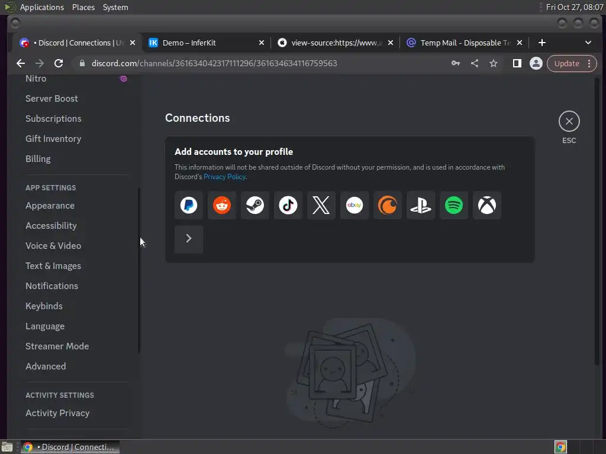
Task: View site information lock icon
Action: pos(82,63)
